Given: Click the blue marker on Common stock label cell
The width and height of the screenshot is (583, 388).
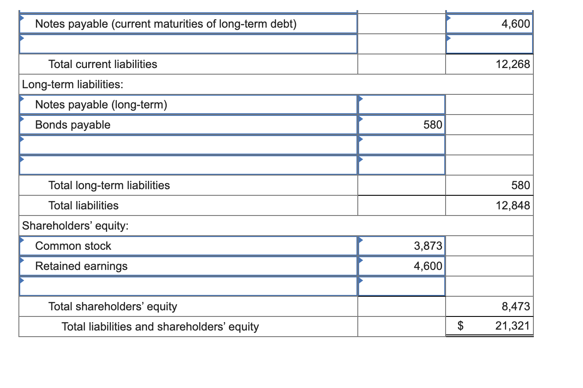Looking at the screenshot, I should click(22, 241).
